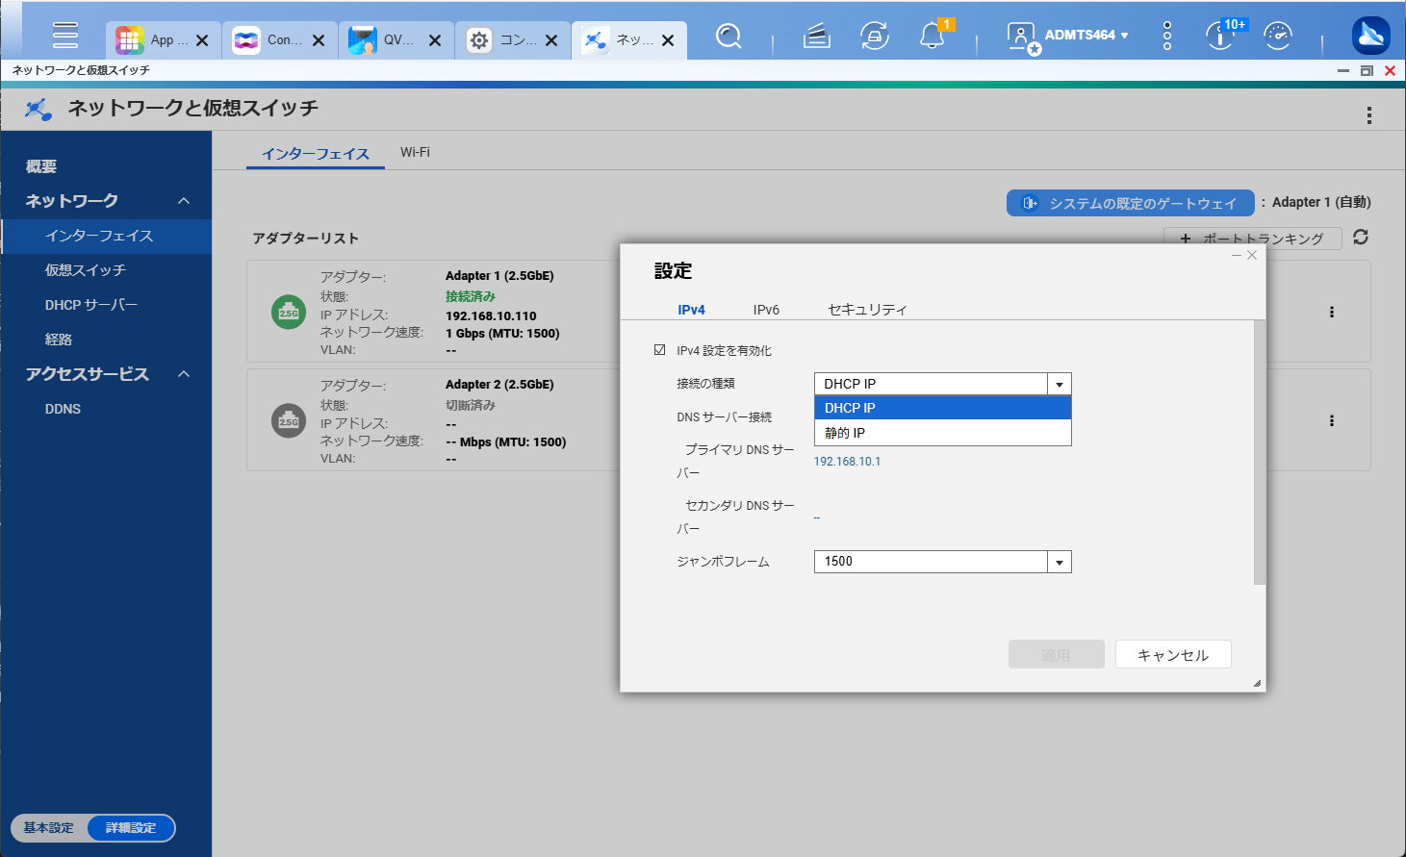This screenshot has width=1406, height=857.
Task: Click the キャンセル button
Action: 1173,655
